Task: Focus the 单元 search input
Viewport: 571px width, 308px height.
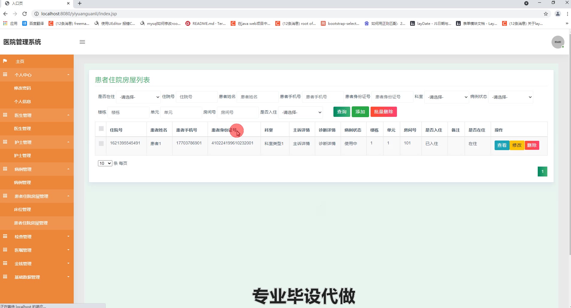Action: [181, 112]
